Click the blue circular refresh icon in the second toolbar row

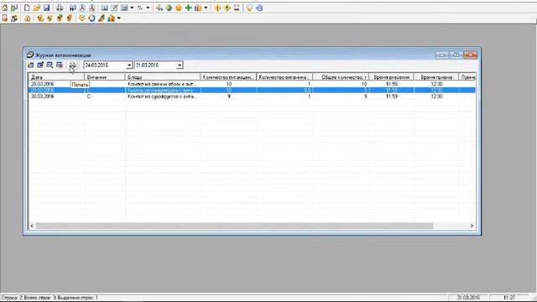pyautogui.click(x=91, y=18)
